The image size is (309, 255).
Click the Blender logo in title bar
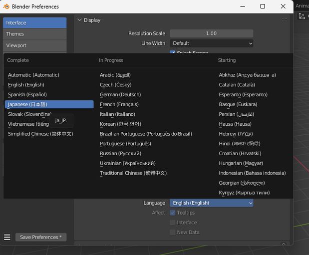pyautogui.click(x=6, y=6)
